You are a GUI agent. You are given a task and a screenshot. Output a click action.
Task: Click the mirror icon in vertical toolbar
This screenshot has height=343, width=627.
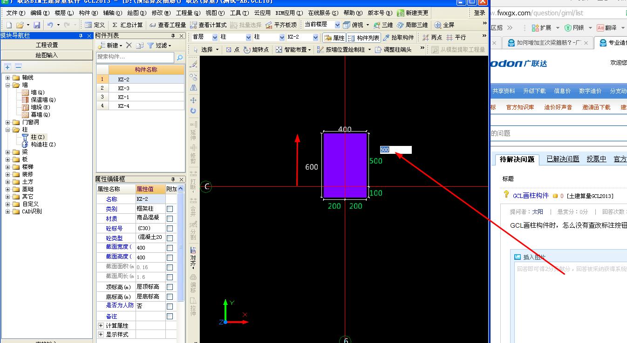coord(193,88)
